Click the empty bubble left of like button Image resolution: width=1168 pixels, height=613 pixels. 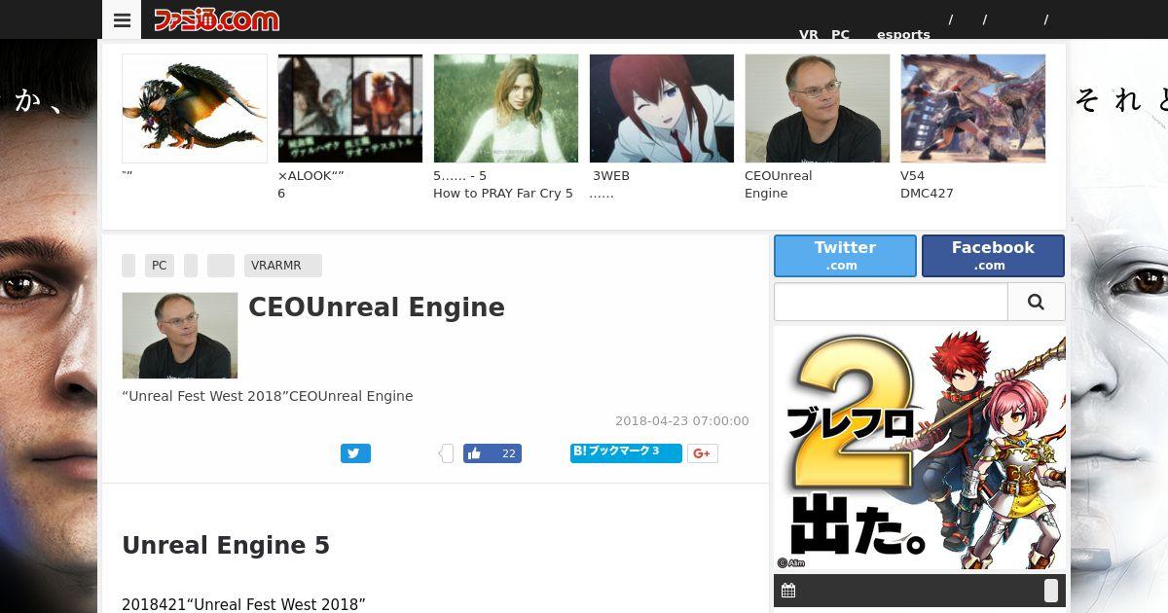(x=446, y=453)
